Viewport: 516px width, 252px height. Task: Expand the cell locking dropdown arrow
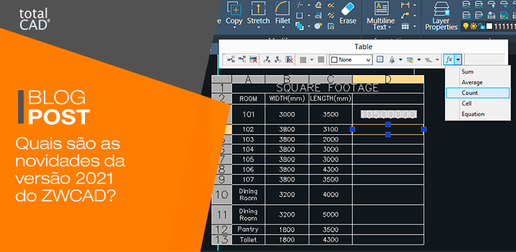(419, 60)
